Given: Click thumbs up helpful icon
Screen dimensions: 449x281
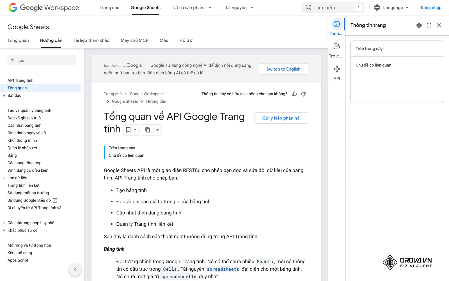Looking at the screenshot, I should (294, 94).
